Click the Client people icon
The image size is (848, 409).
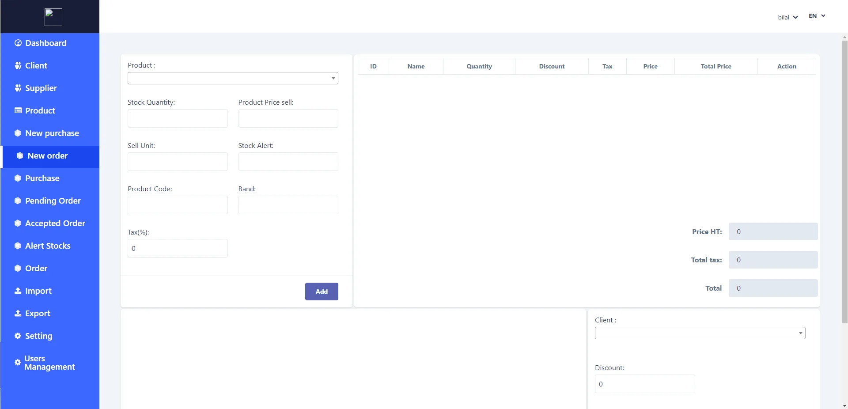tap(18, 65)
